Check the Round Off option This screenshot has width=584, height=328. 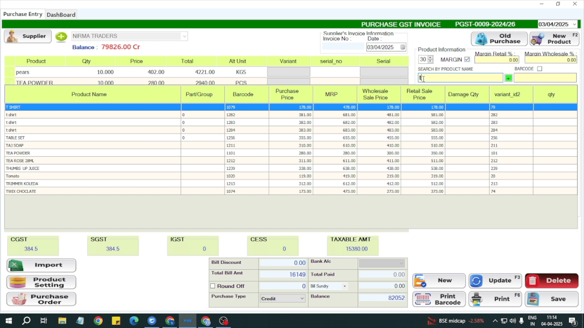pos(213,286)
